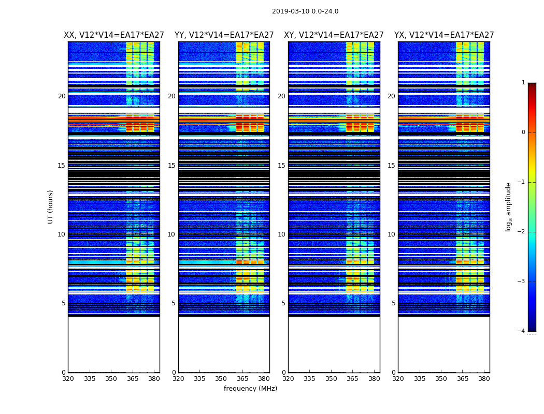
Task: Click the frequency (MHz) x-axis label
Action: click(250, 389)
